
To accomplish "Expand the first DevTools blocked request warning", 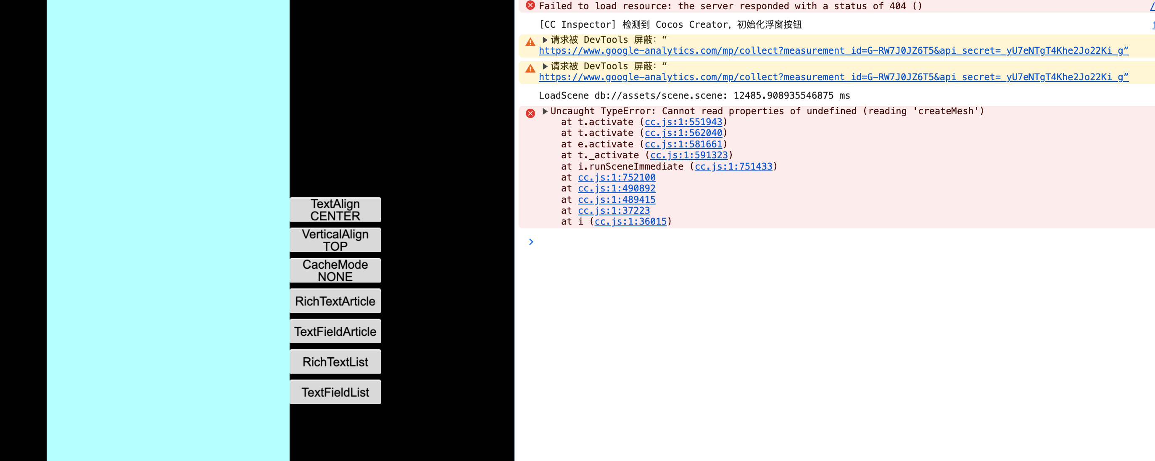I will (545, 40).
